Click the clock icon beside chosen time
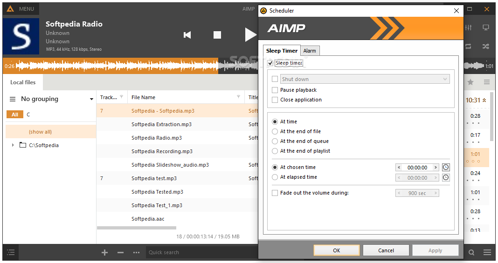The image size is (498, 263). click(x=446, y=167)
